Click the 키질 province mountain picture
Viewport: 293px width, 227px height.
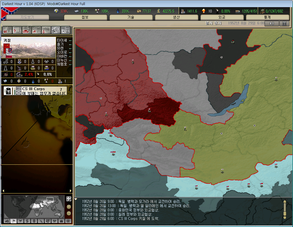tap(29, 48)
